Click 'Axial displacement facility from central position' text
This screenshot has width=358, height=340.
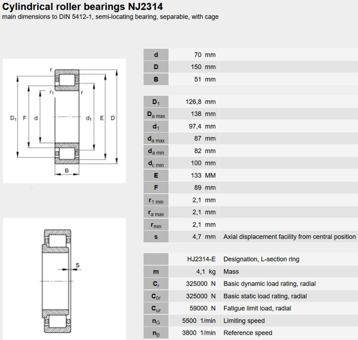(x=290, y=237)
